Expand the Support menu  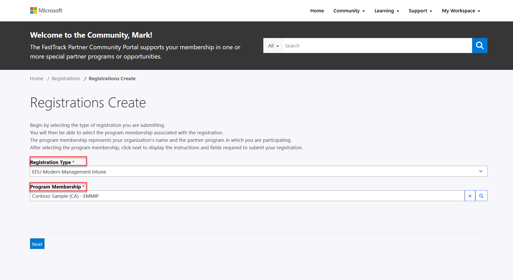[x=420, y=11]
